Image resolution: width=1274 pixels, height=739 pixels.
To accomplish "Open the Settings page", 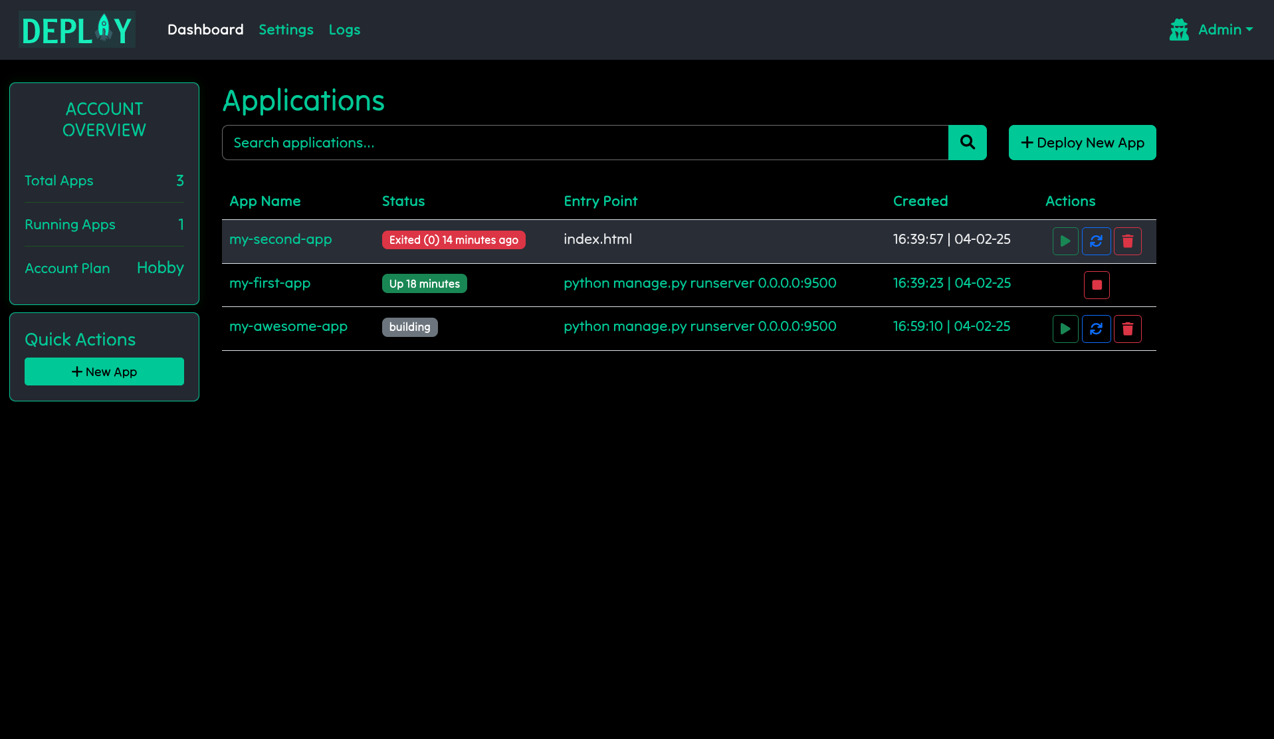I will pyautogui.click(x=286, y=30).
